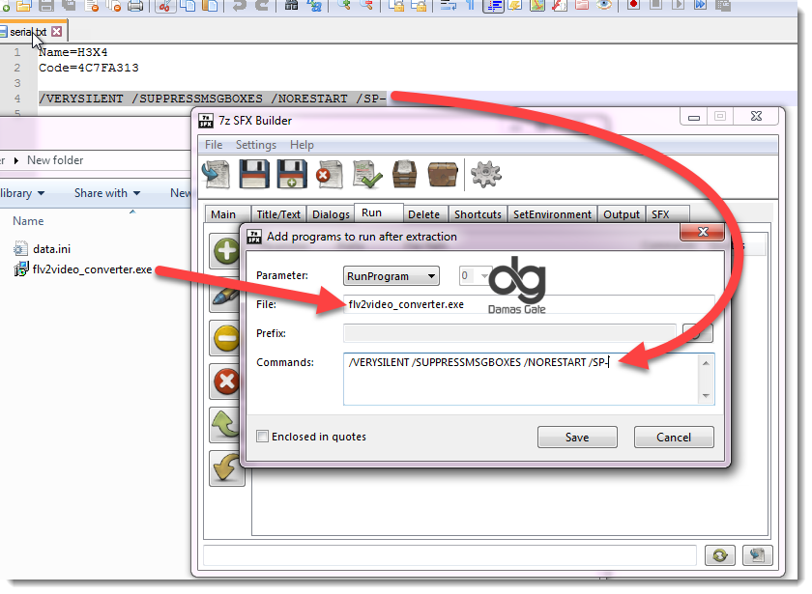Open the Settings menu in 7z SFX Builder
Viewport: 812px width, 594px height.
(256, 145)
